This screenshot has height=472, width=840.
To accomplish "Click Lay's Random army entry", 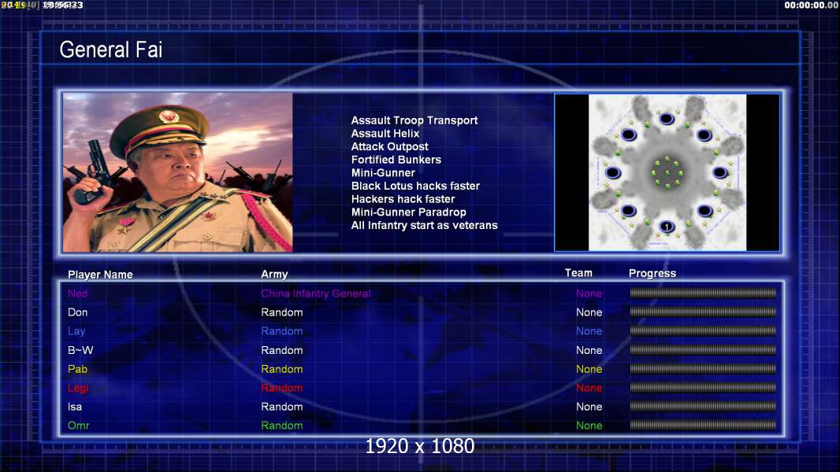I will point(282,331).
